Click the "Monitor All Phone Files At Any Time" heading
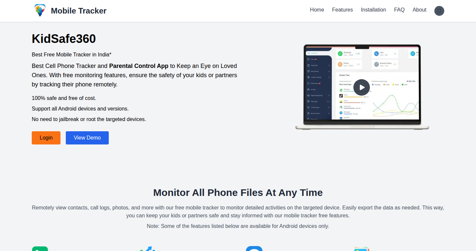Image resolution: width=476 pixels, height=251 pixels. [238, 193]
